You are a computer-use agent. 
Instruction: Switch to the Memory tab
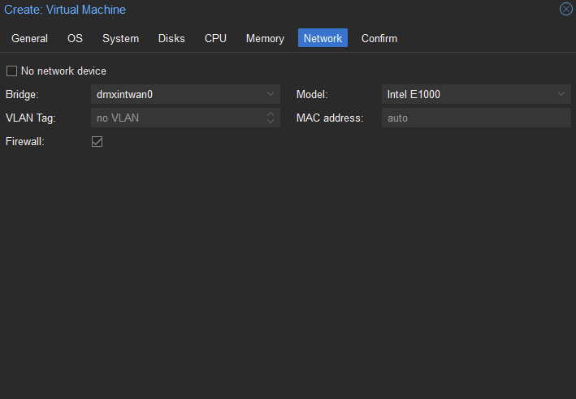tap(265, 38)
